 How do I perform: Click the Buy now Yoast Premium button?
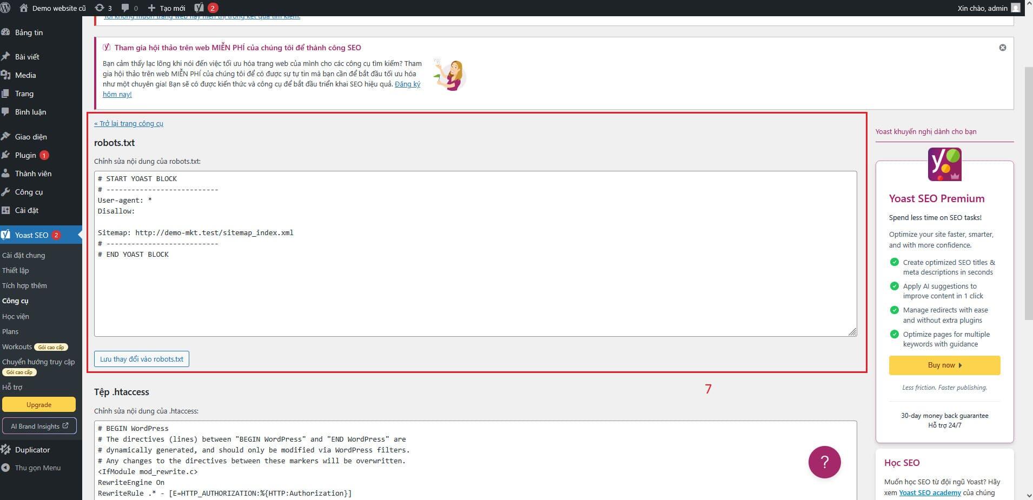coord(944,365)
